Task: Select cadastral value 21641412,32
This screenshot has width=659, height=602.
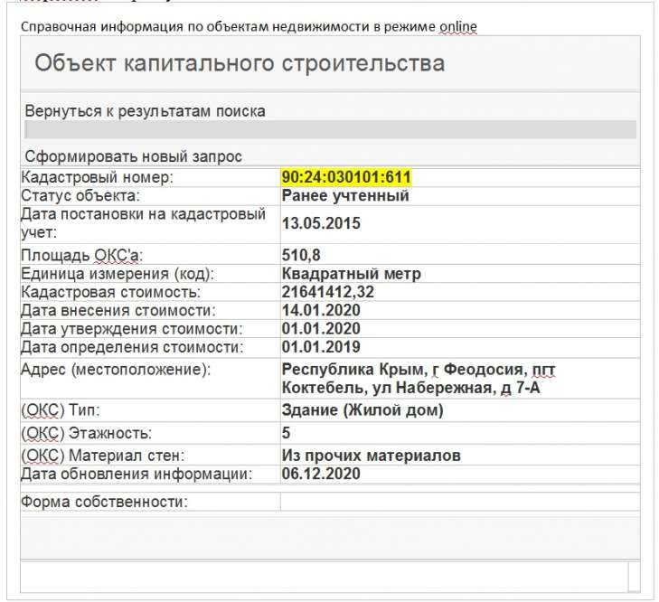Action: pyautogui.click(x=327, y=292)
